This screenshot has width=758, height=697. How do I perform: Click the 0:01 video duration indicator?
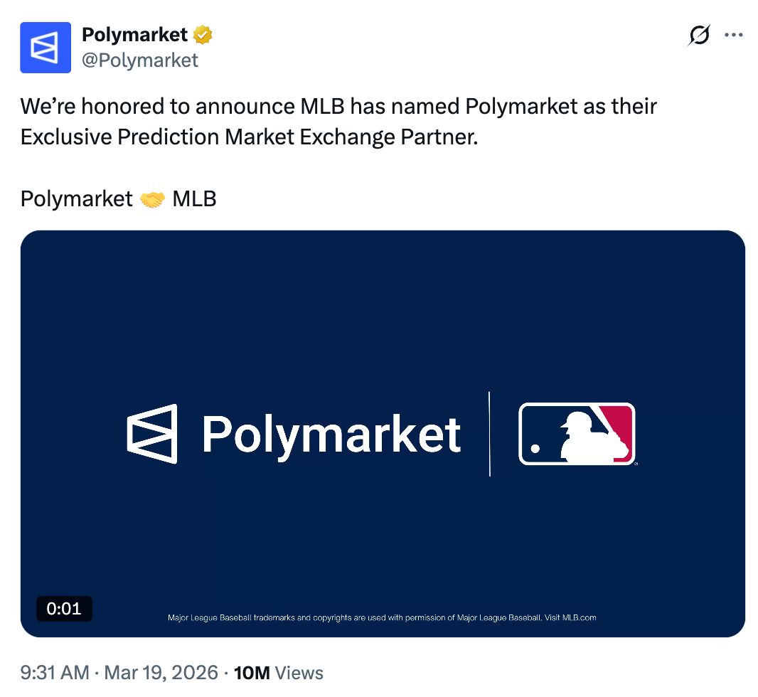point(64,609)
